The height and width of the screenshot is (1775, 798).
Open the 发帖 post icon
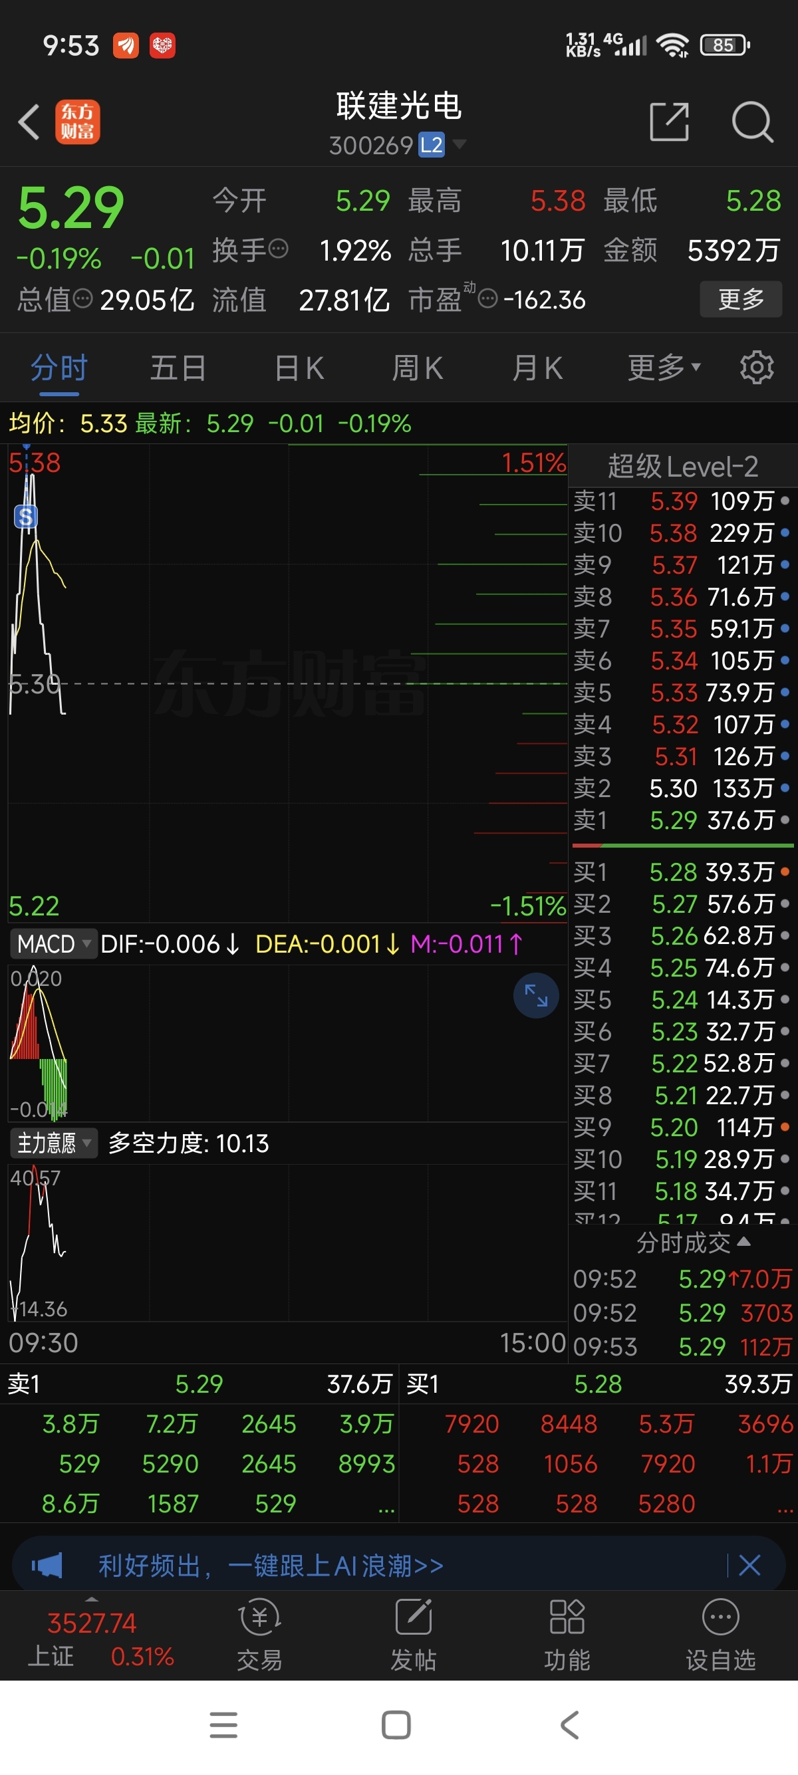point(413,1636)
